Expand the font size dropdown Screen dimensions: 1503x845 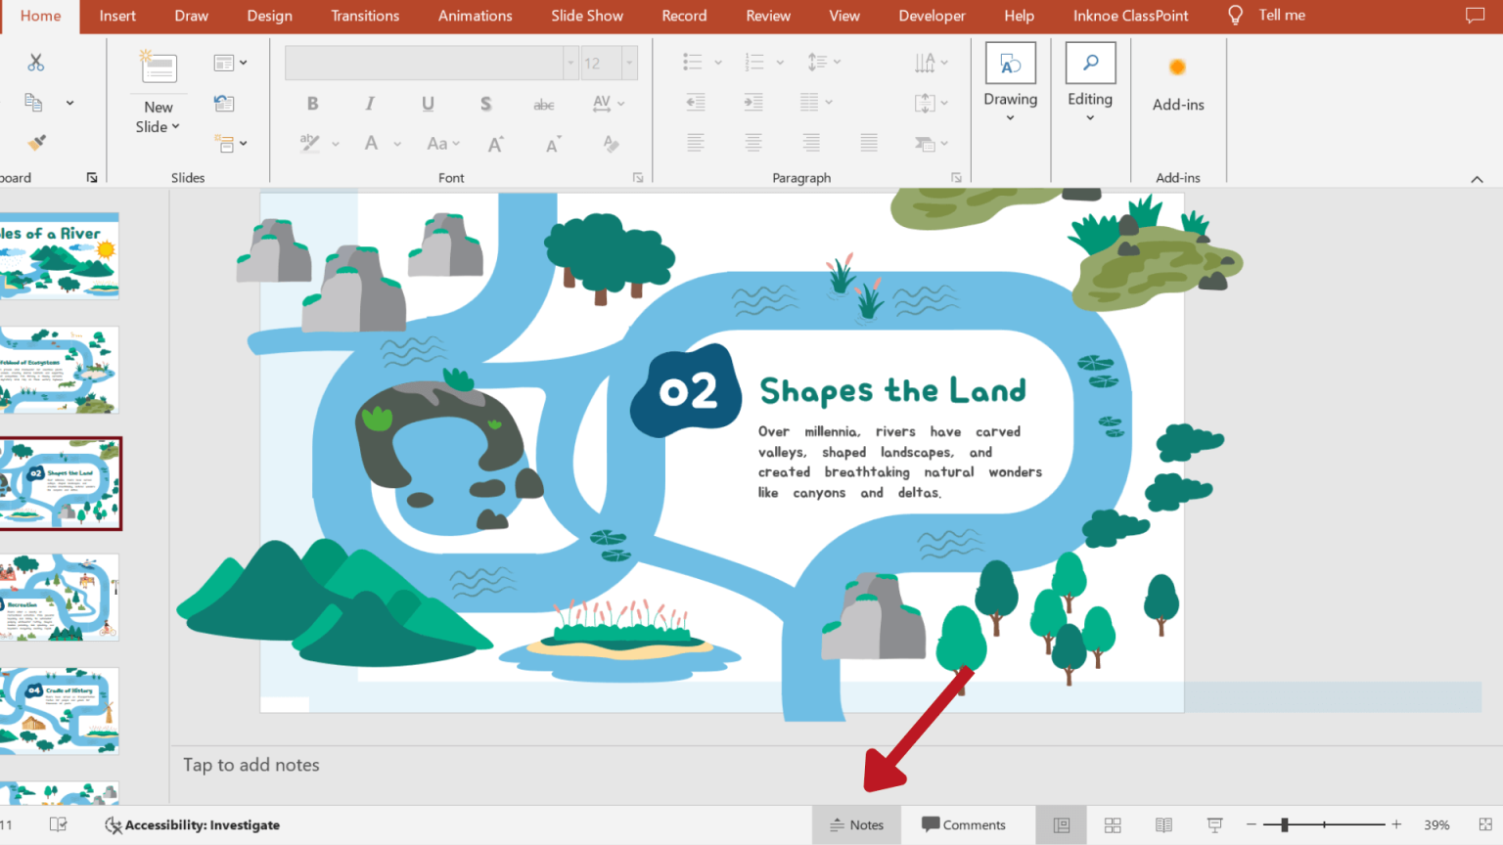pos(627,62)
